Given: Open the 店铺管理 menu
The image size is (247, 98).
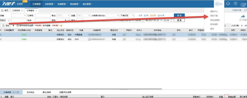Looking at the screenshot, I should [62, 4].
